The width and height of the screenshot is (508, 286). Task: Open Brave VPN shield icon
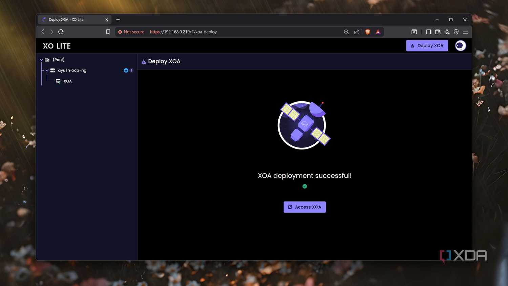[x=456, y=32]
